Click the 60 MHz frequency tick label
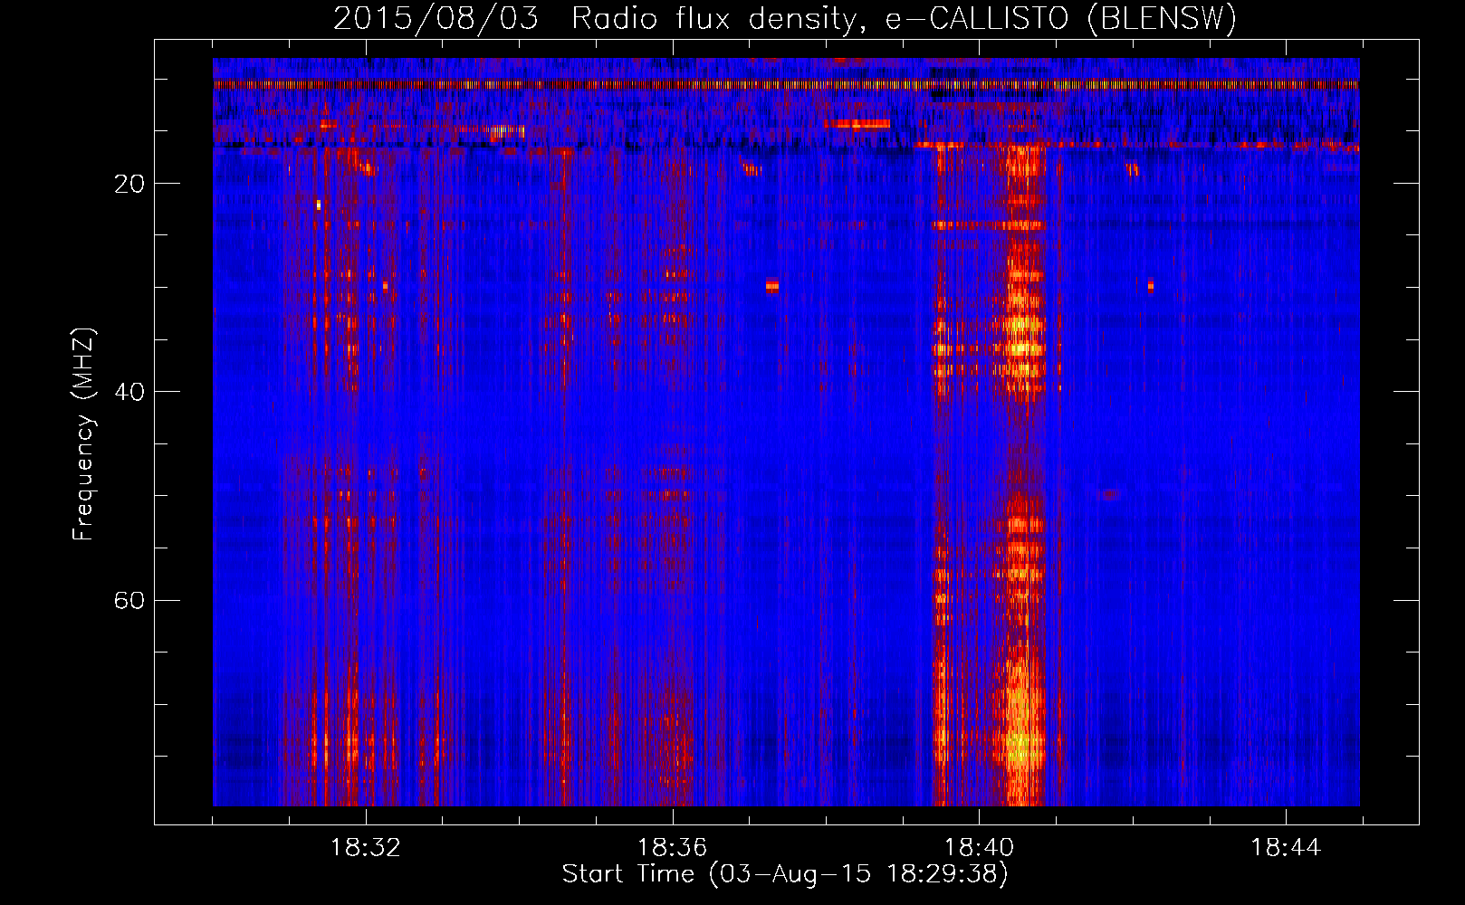1465x905 pixels. pyautogui.click(x=129, y=600)
